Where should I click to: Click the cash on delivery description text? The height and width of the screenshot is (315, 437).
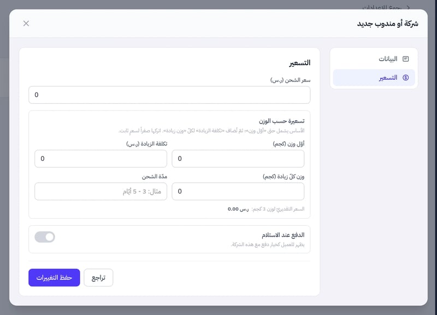tap(268, 244)
